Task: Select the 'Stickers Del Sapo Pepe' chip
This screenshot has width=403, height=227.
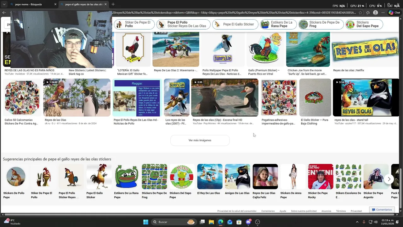Action: click(x=364, y=24)
